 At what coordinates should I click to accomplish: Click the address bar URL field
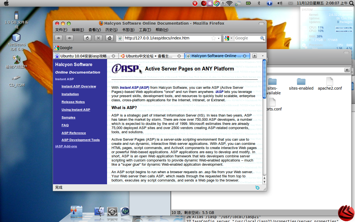167,38
